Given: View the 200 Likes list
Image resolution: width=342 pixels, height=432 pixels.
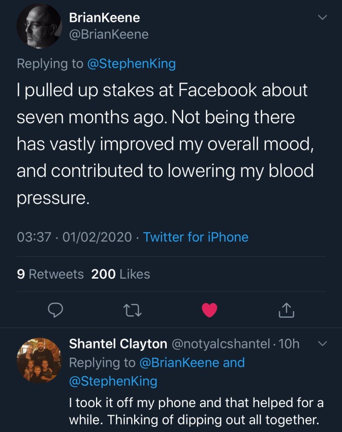Looking at the screenshot, I should (x=120, y=274).
